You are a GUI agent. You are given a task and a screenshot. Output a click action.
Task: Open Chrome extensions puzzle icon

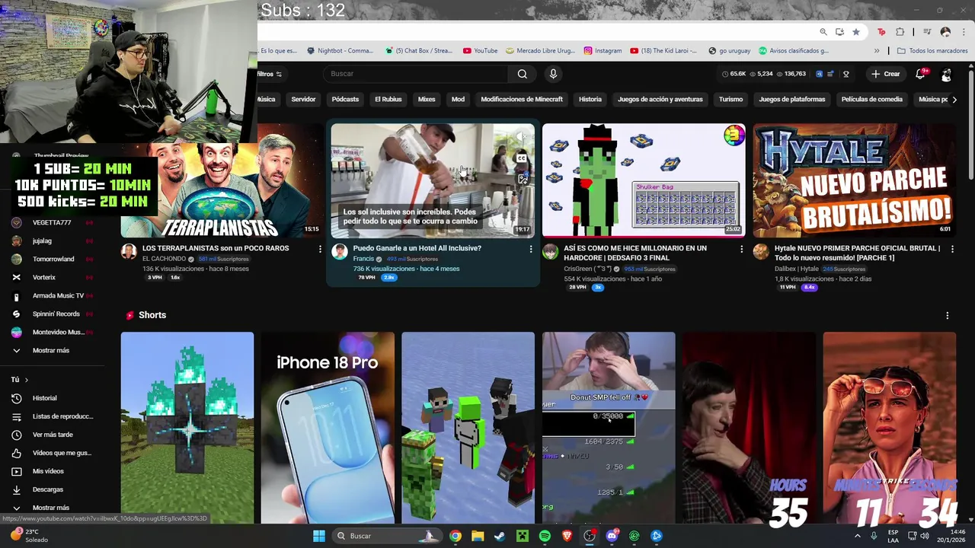coord(900,32)
